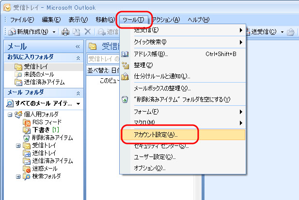Click the RSS フィード orange icon
The height and width of the screenshot is (200, 299).
pyautogui.click(x=27, y=123)
